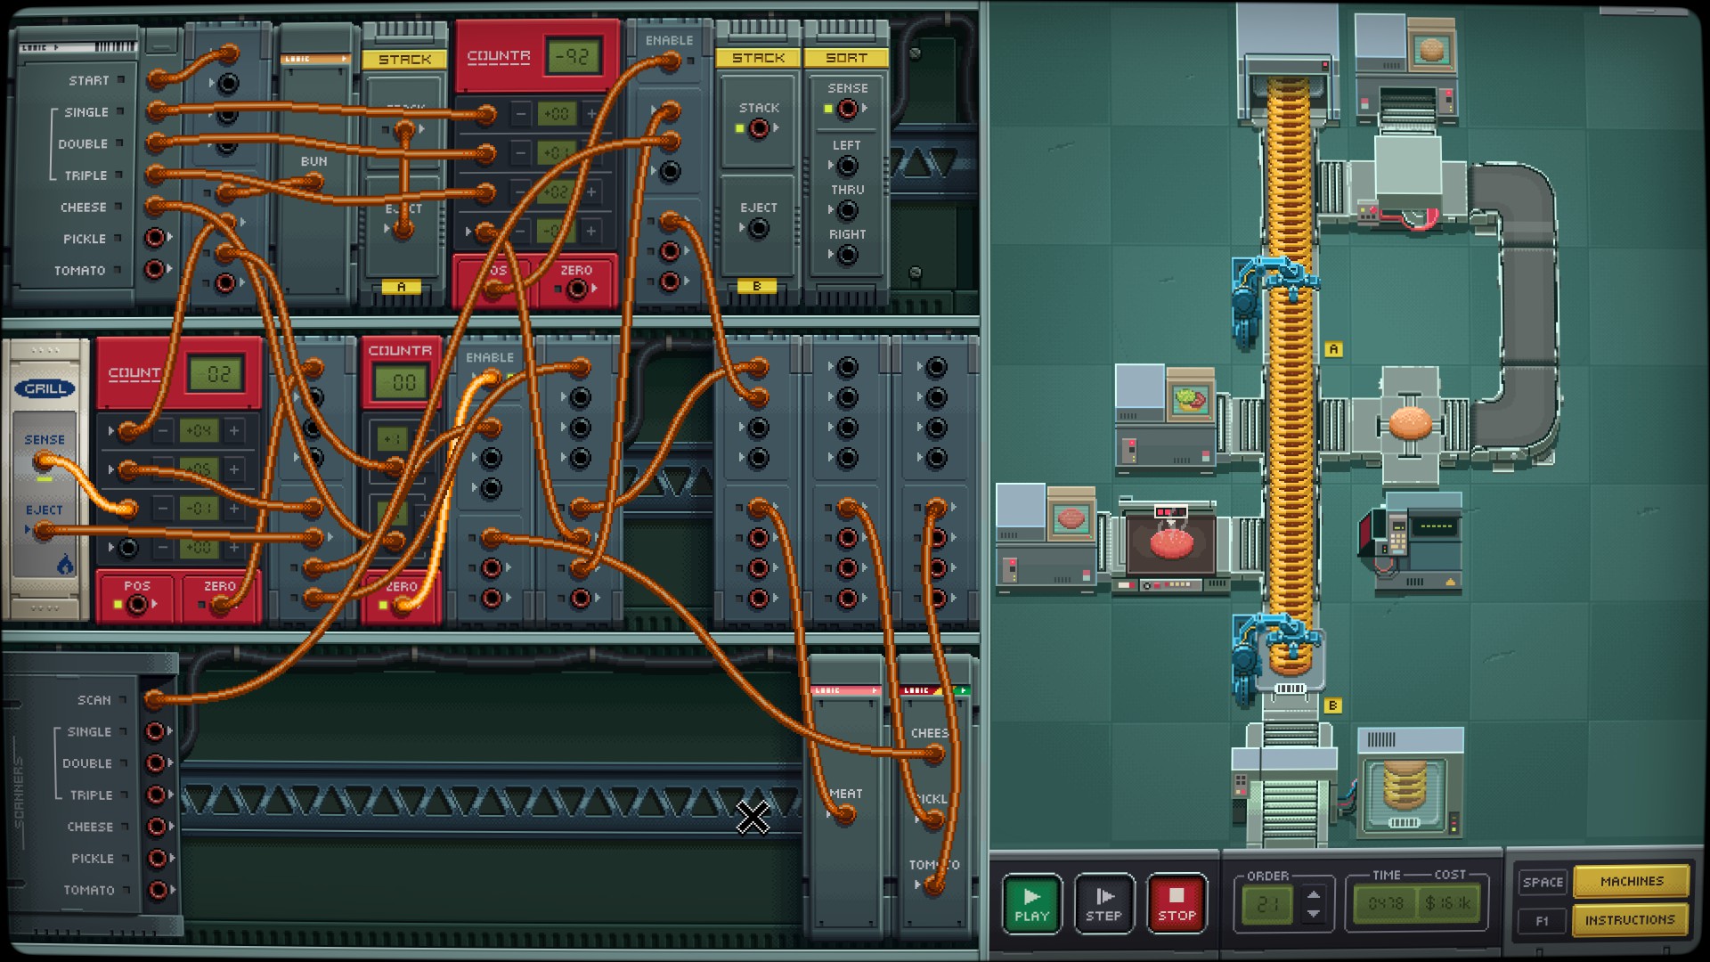This screenshot has height=962, width=1710.
Task: Click the CHEESE jack on scanners module
Action: coord(155,827)
